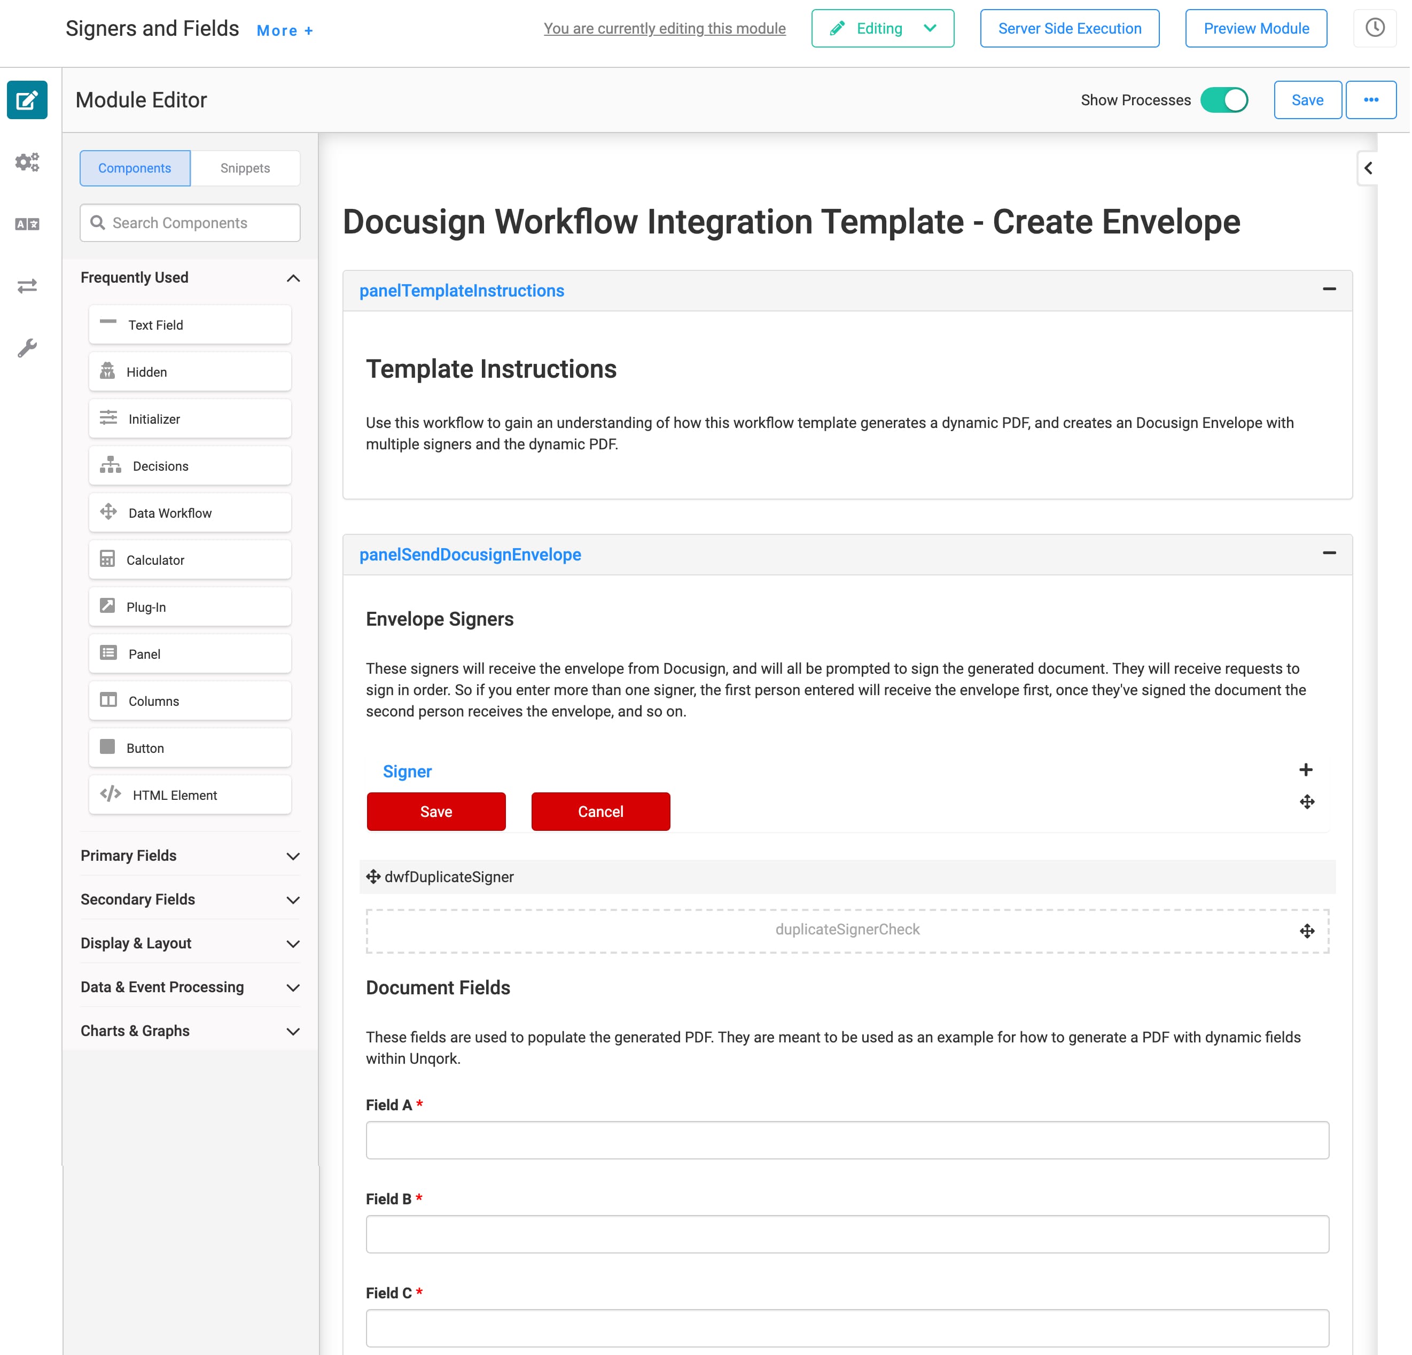Image resolution: width=1412 pixels, height=1355 pixels.
Task: Click the Template Instructions heading
Action: coord(492,370)
